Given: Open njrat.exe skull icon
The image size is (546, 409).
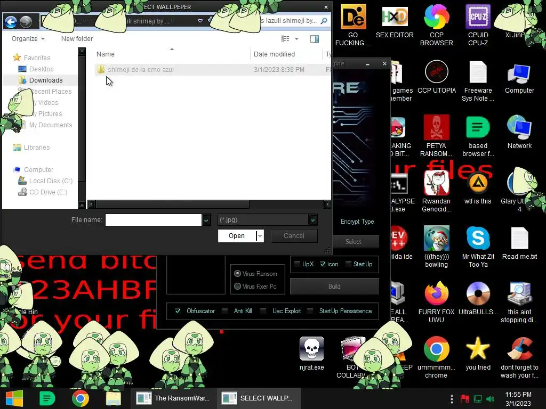Looking at the screenshot, I should [x=311, y=354].
